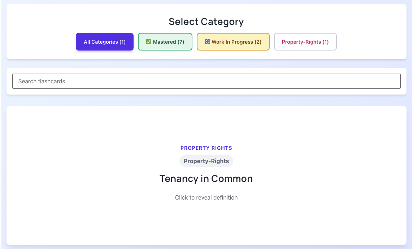
Task: Click the PROPERTY RIGHTS purple label
Action: point(206,148)
